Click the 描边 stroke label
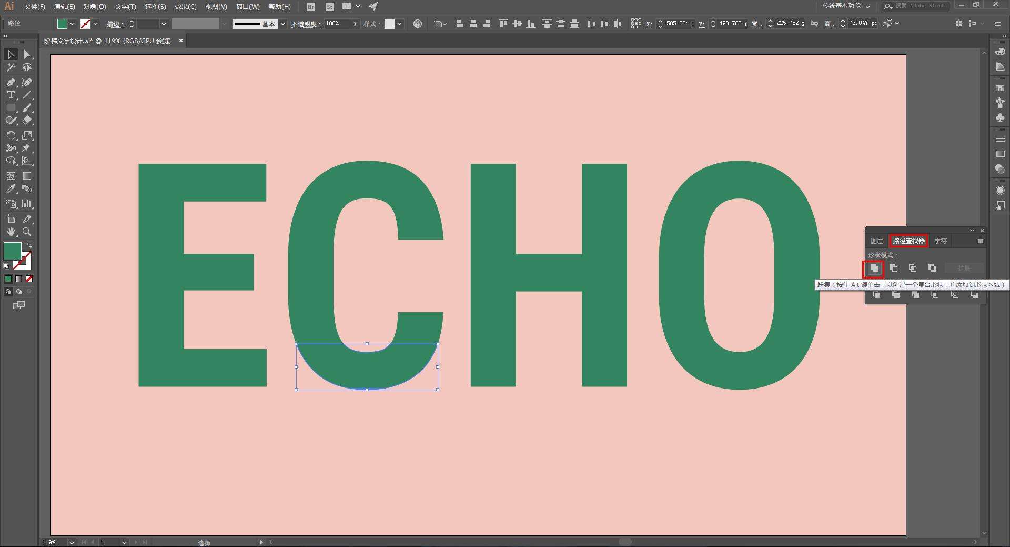Image resolution: width=1010 pixels, height=547 pixels. [114, 24]
